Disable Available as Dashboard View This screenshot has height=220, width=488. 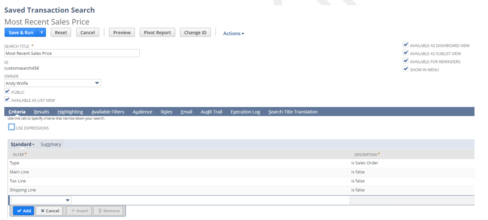tap(406, 45)
